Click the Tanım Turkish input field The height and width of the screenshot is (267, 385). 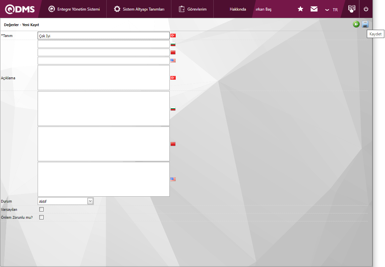click(x=104, y=36)
